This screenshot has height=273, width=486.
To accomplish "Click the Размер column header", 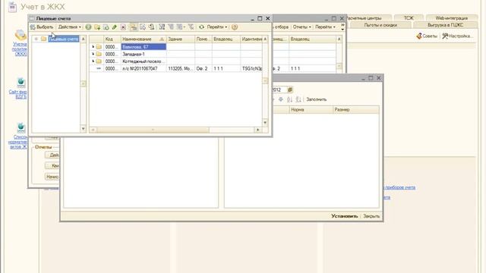I will pos(356,109).
